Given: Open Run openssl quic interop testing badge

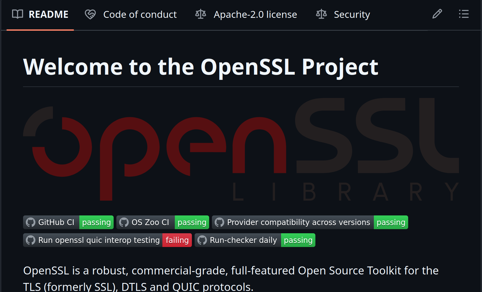Looking at the screenshot, I should 107,240.
